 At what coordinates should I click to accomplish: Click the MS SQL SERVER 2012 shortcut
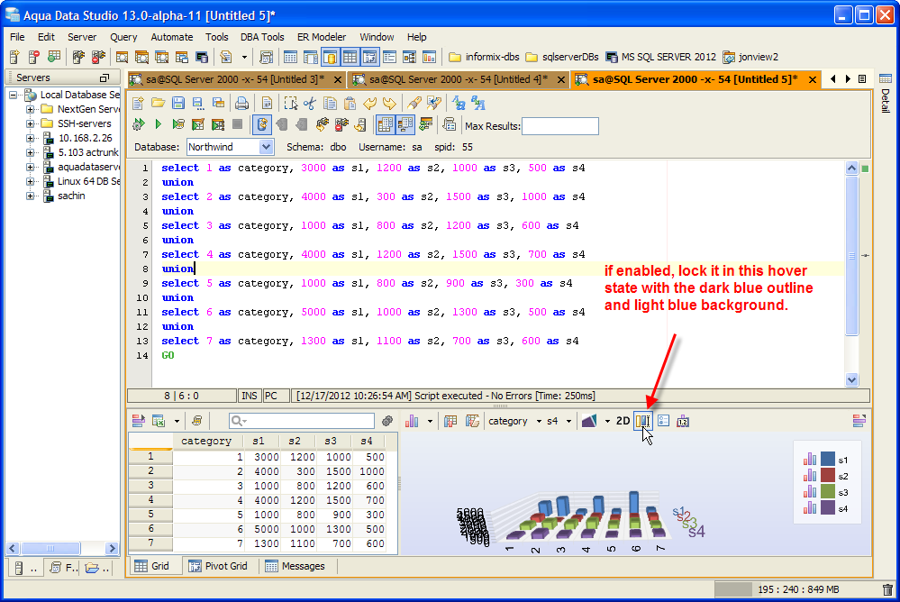tap(660, 57)
